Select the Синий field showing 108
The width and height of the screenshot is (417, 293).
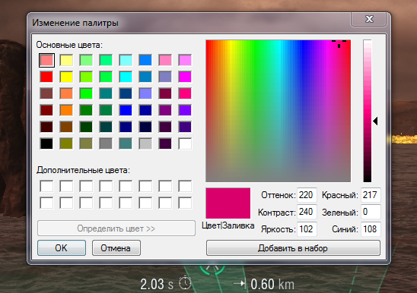tap(371, 229)
